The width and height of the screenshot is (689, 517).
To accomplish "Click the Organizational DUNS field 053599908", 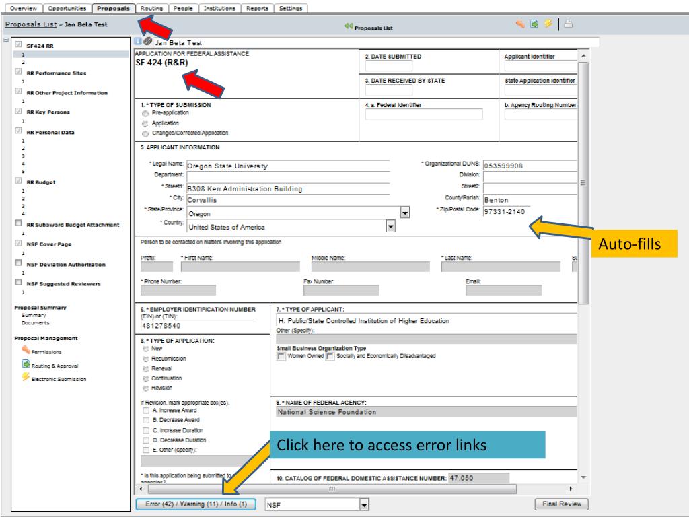I will (530, 166).
